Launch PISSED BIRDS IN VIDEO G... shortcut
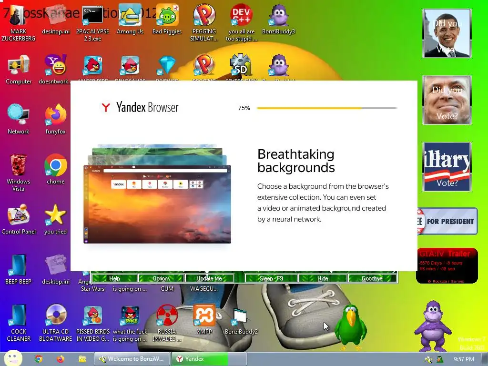 (x=93, y=323)
